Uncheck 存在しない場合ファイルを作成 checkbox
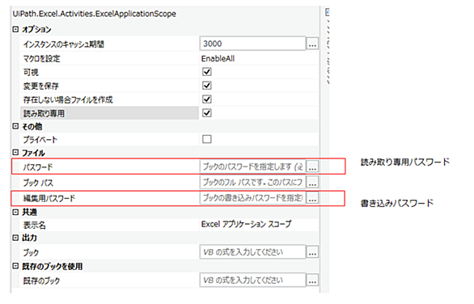 (x=207, y=99)
